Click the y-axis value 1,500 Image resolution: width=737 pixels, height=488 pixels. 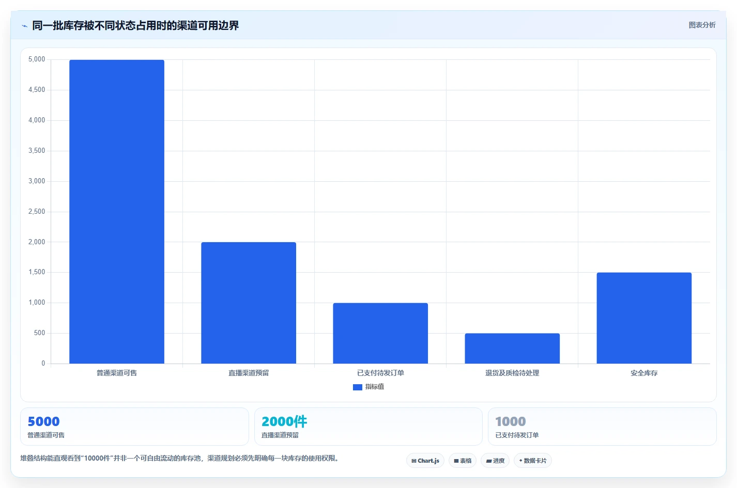pyautogui.click(x=37, y=272)
